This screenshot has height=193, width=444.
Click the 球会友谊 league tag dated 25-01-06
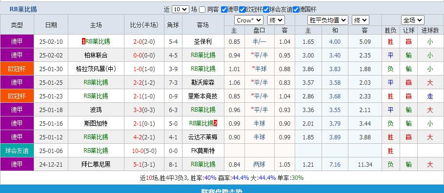[x=17, y=151]
